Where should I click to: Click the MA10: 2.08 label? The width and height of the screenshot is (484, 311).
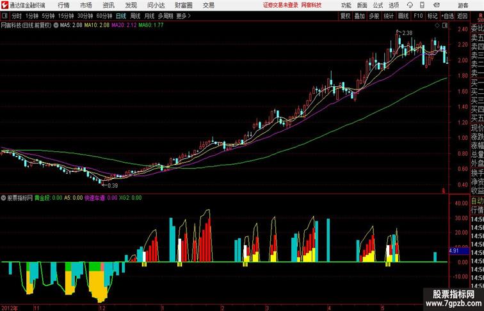coord(97,26)
